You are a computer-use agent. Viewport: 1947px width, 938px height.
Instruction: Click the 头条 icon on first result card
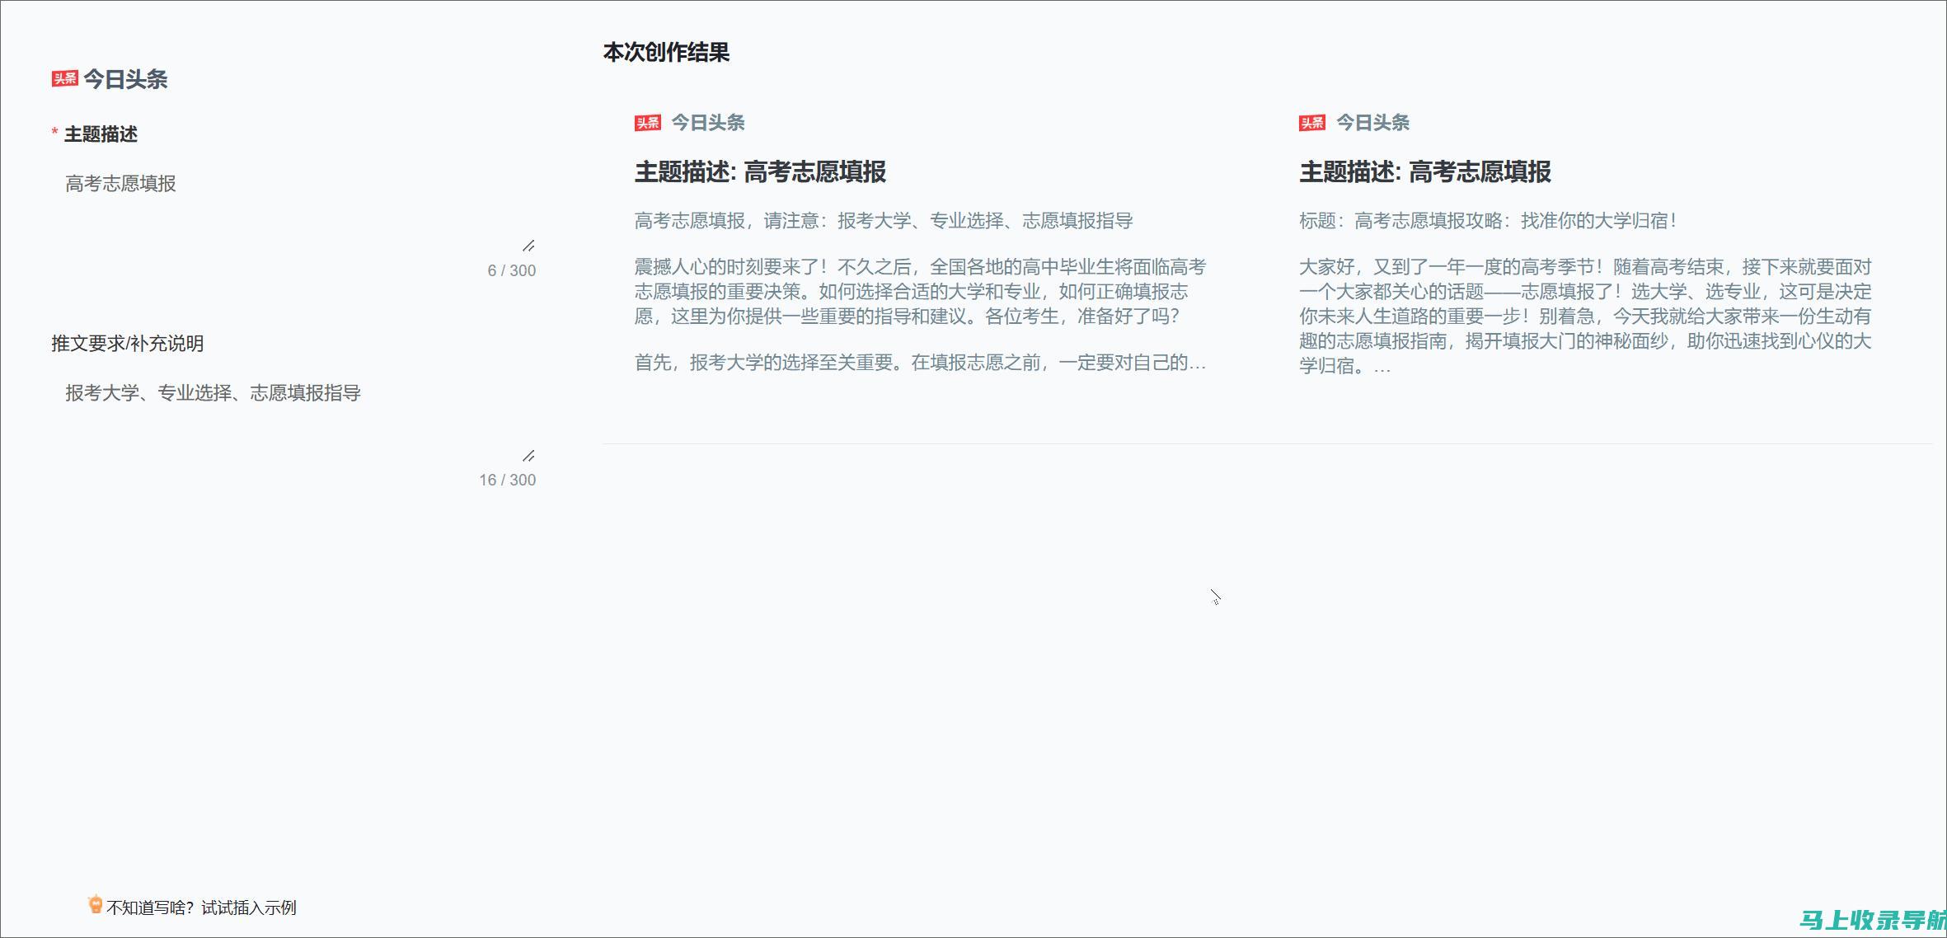pos(648,123)
